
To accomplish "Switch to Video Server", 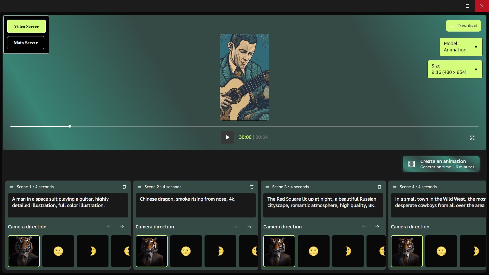I will click(26, 26).
